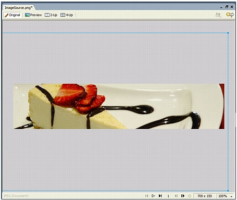Go to the first frame

pyautogui.click(x=146, y=196)
